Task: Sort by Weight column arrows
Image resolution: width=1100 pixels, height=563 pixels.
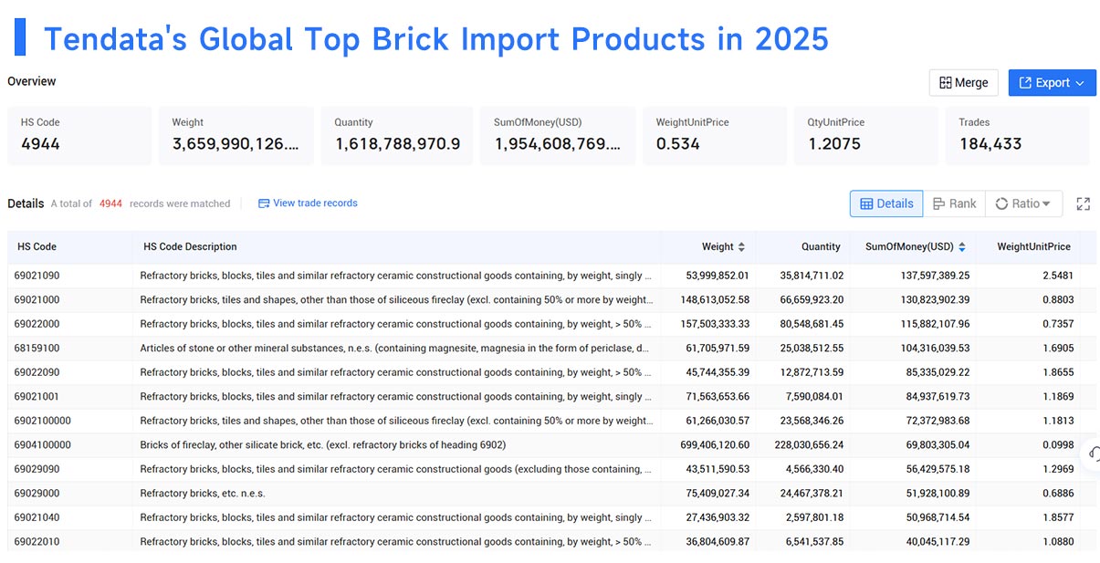Action: point(741,247)
